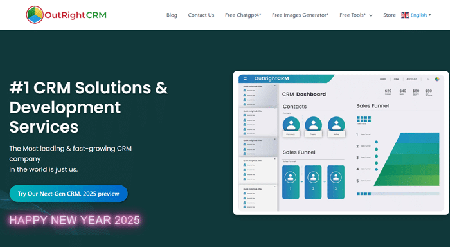
Task: Open the English language selector
Action: click(x=416, y=15)
